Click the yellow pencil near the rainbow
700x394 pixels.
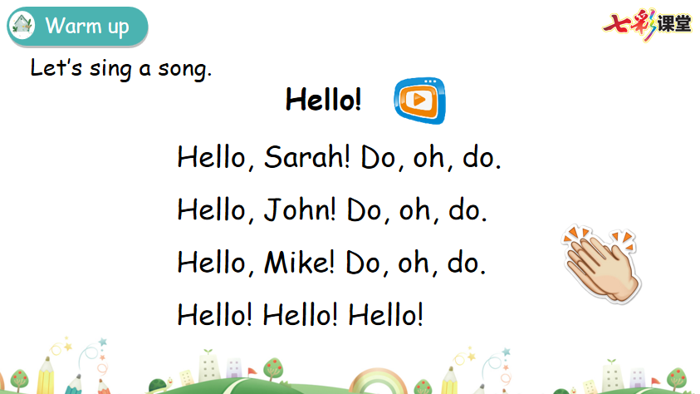click(x=449, y=380)
